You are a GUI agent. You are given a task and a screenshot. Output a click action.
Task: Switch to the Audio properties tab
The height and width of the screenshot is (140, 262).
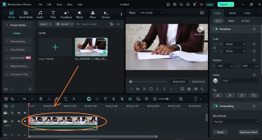coord(233,13)
